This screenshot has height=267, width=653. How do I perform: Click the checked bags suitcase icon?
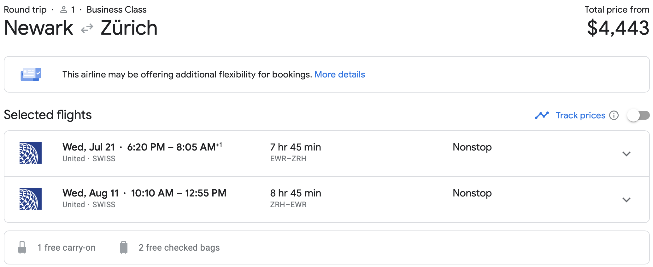pos(124,247)
